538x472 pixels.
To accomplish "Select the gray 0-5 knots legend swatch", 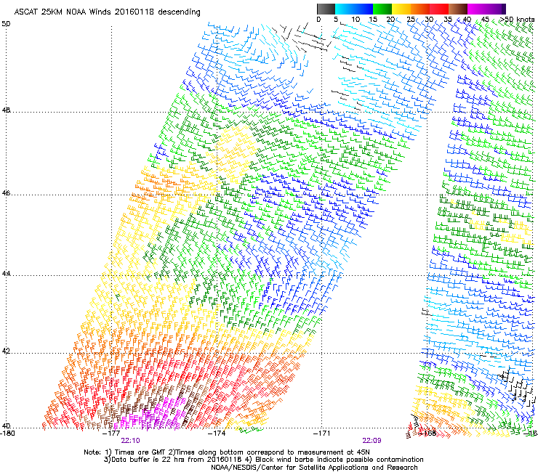I will point(326,9).
